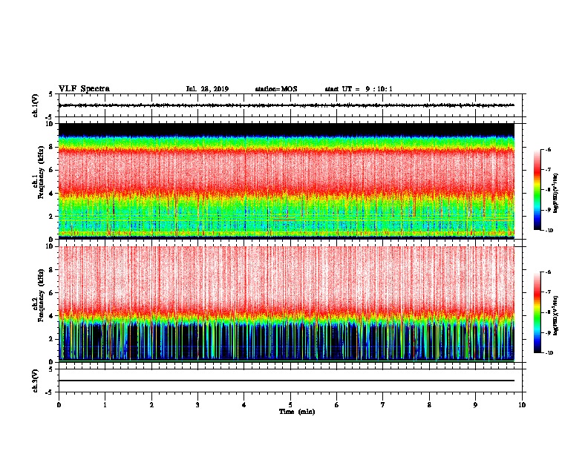Click the ch.3 flat voltage trace line
Viewport: 588px width, 454px height.
click(x=287, y=381)
